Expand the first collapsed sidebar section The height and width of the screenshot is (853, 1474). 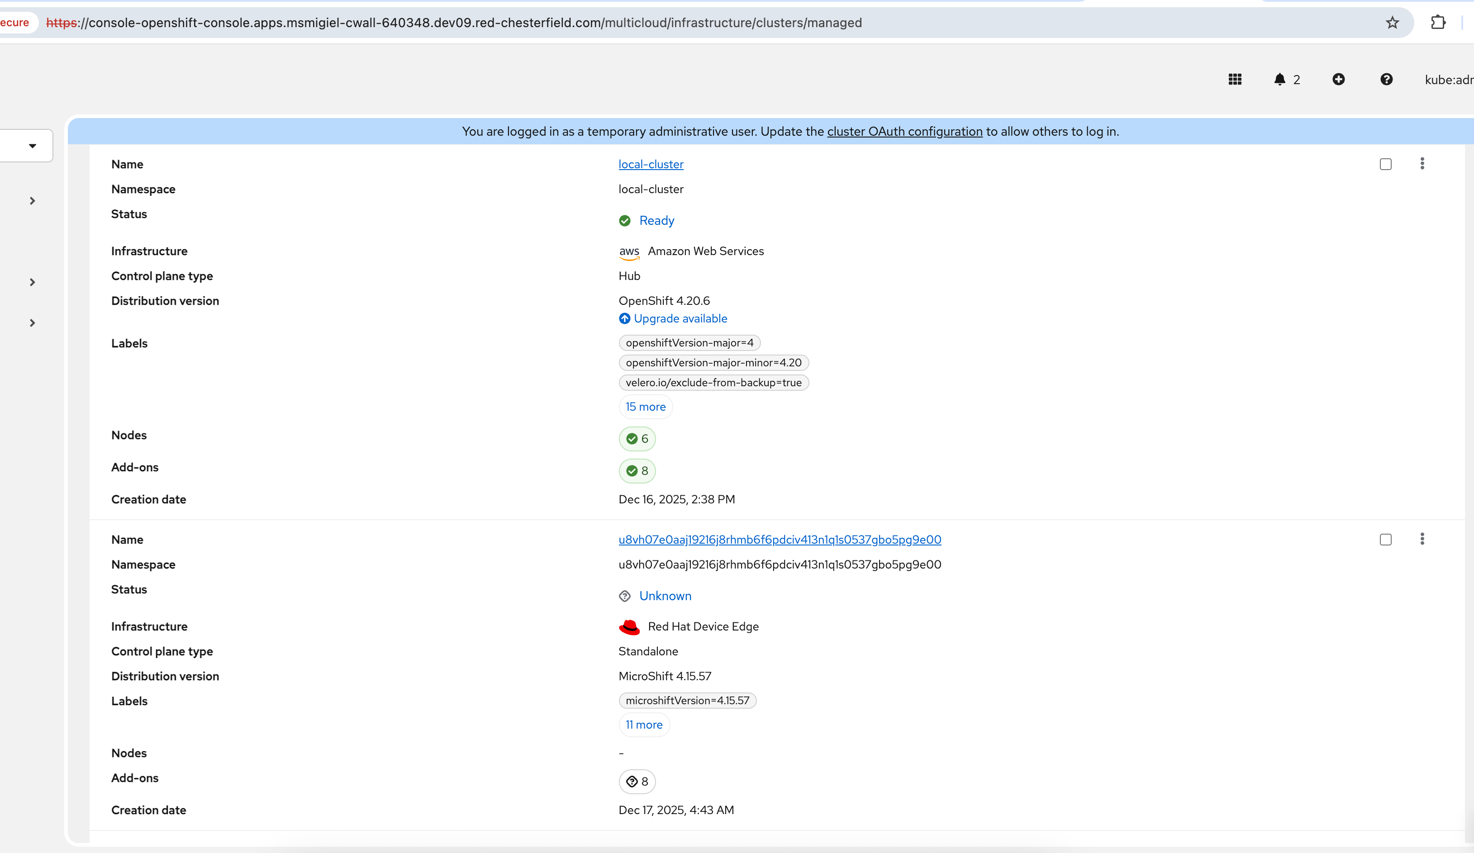coord(32,201)
